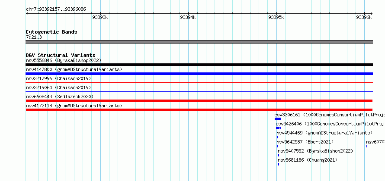The height and width of the screenshot is (181, 385).
Task: Click the nsv4172118 red variant bar
Action: [x=199, y=110]
